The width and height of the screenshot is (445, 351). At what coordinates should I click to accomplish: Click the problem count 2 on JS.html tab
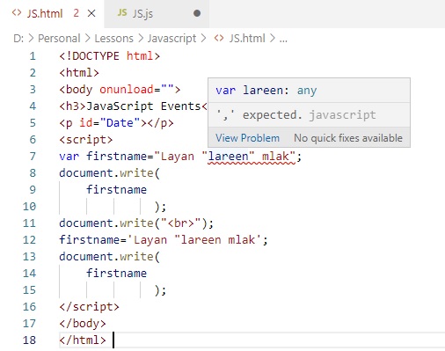[x=76, y=13]
